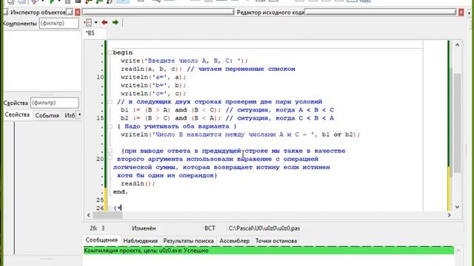474x266 pixels.
Task: Open the Изб tab in inspector
Action: pyautogui.click(x=70, y=115)
